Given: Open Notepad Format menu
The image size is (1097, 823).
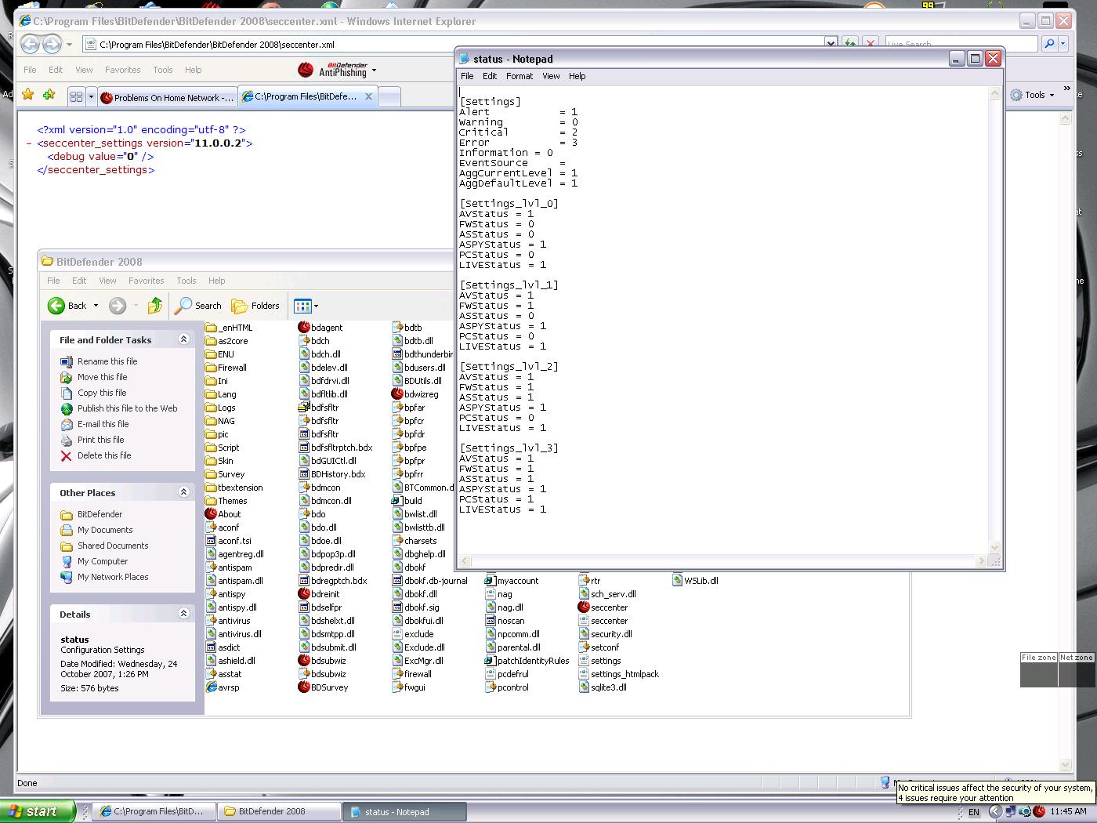Looking at the screenshot, I should click(520, 76).
